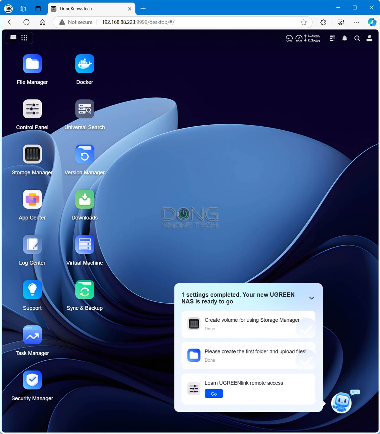Open Version Manager app
380x434 pixels.
pos(85,154)
